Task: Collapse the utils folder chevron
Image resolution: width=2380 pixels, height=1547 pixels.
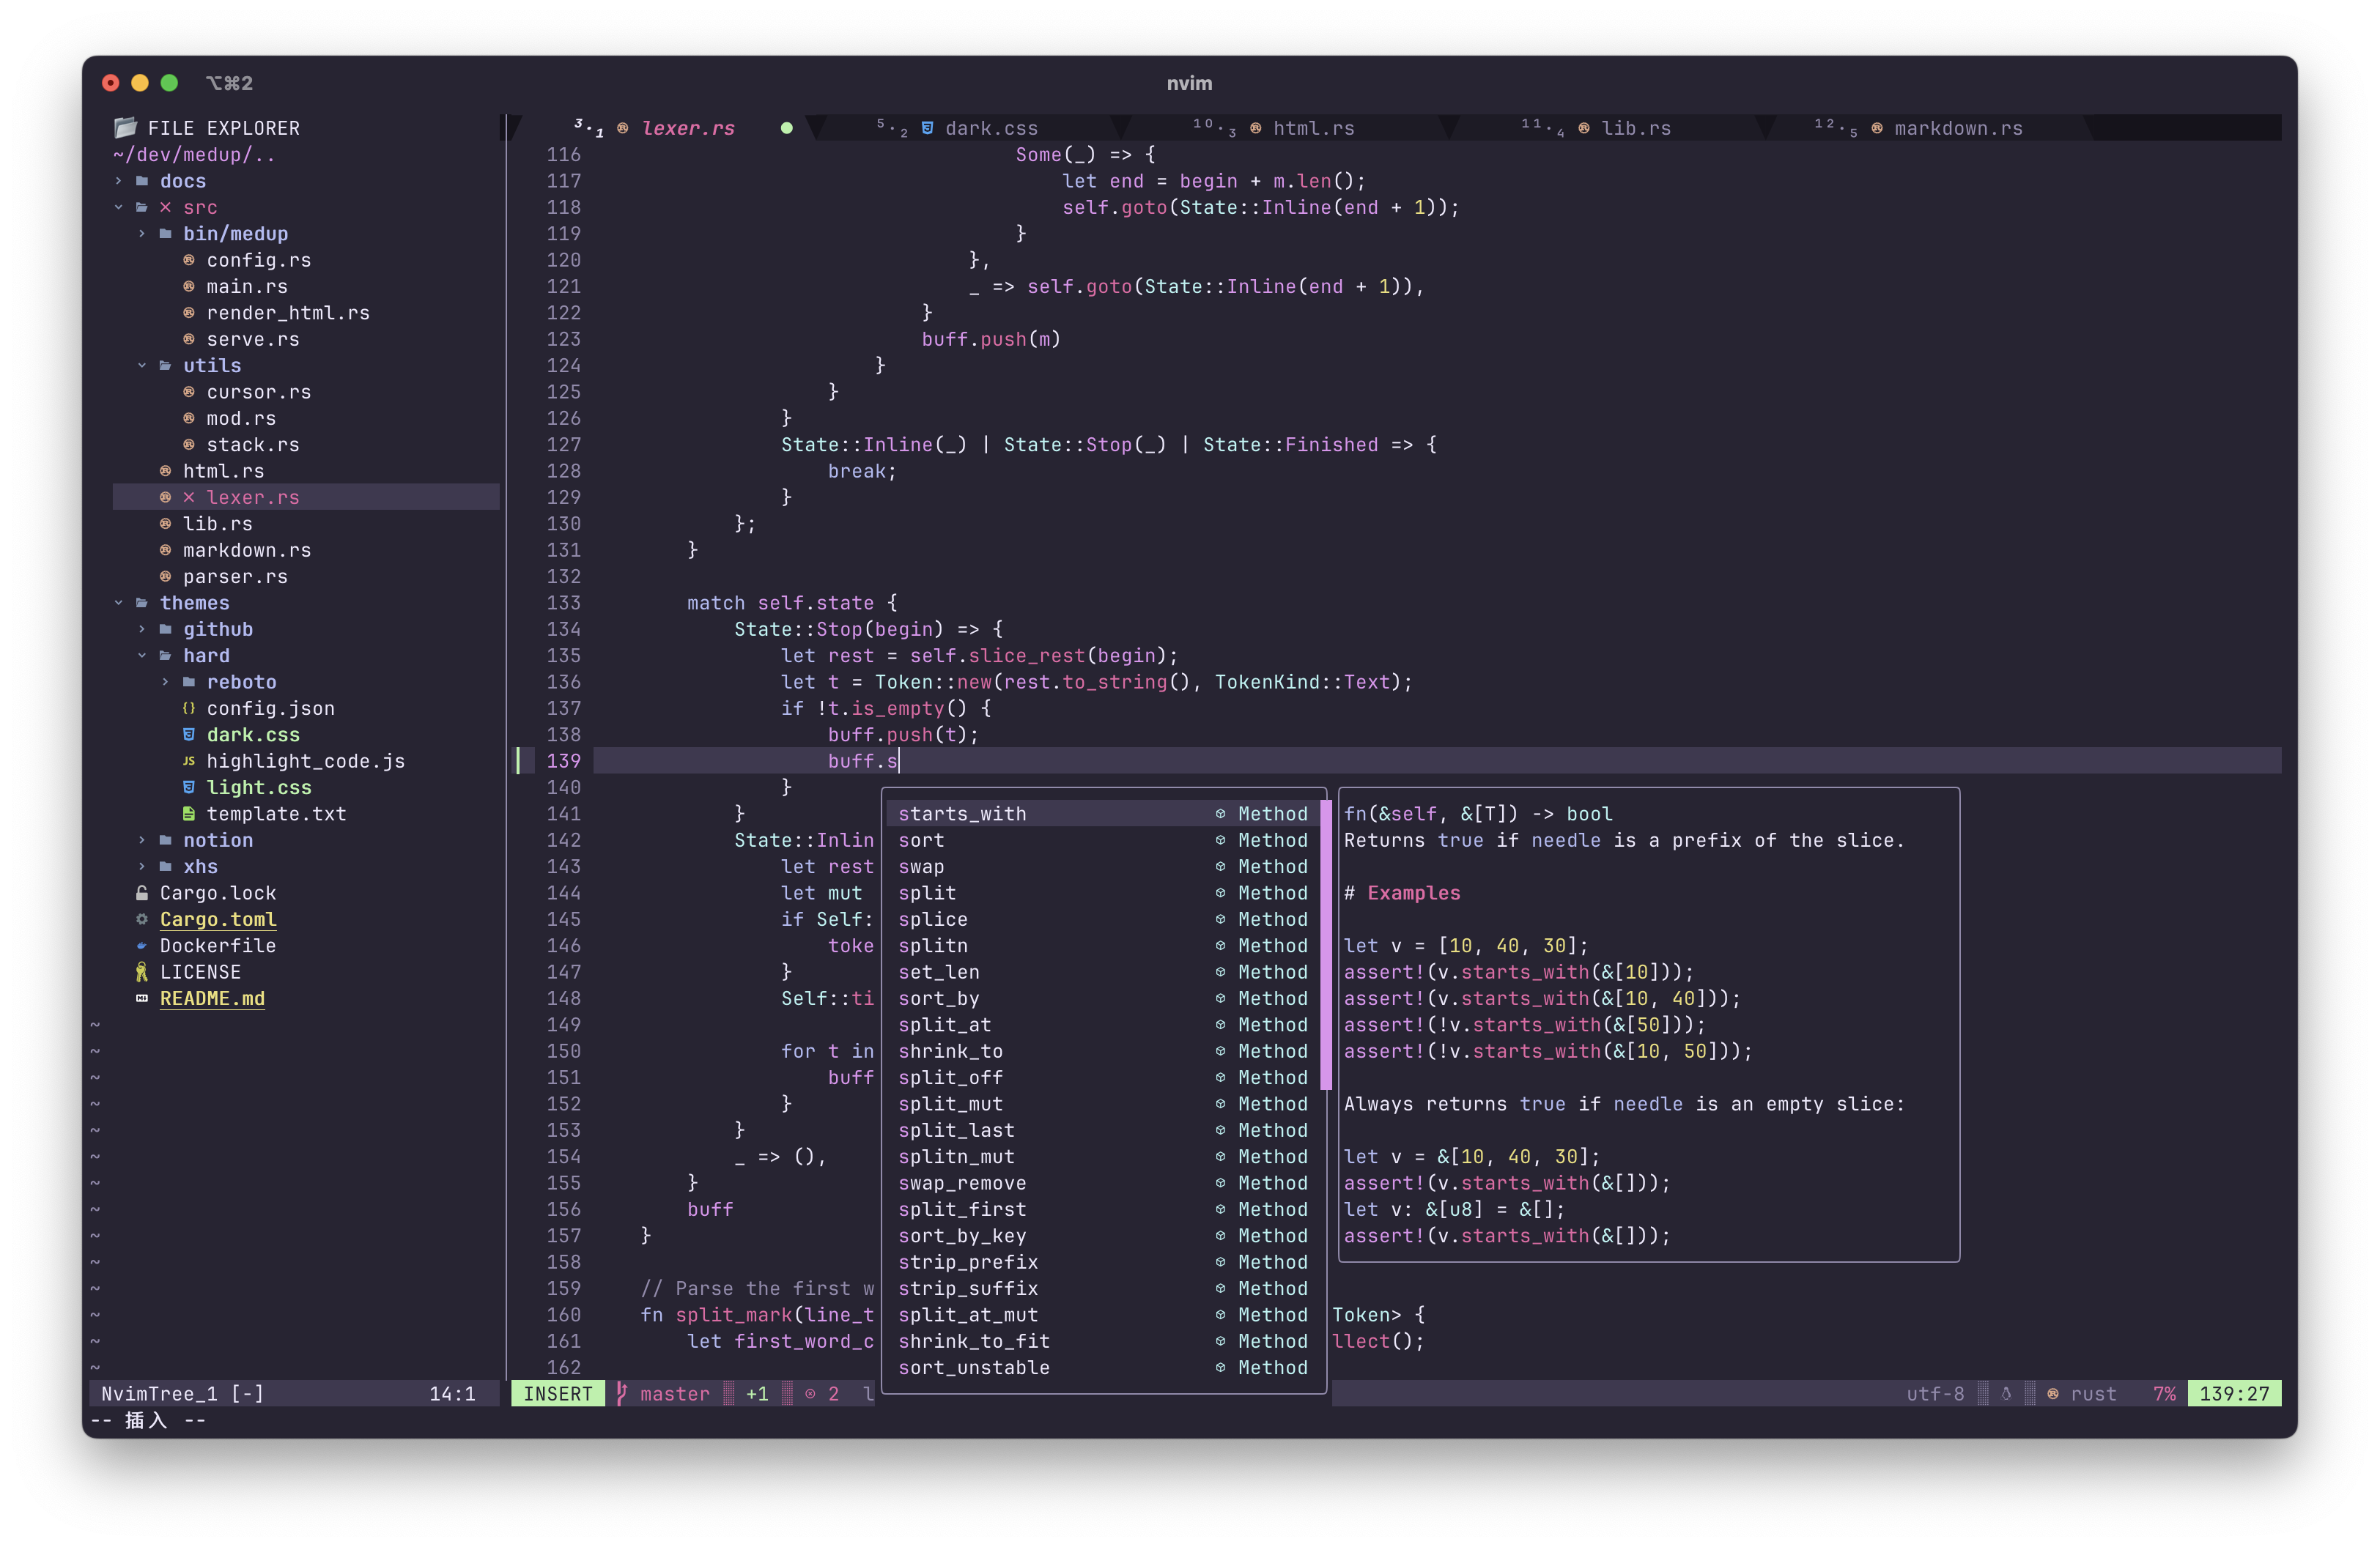Action: click(142, 366)
